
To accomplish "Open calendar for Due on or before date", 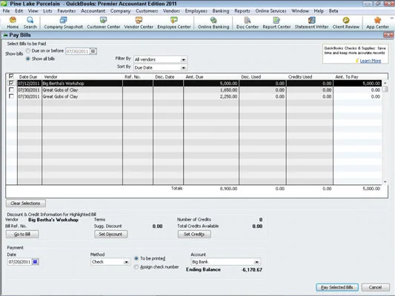I will tap(93, 51).
